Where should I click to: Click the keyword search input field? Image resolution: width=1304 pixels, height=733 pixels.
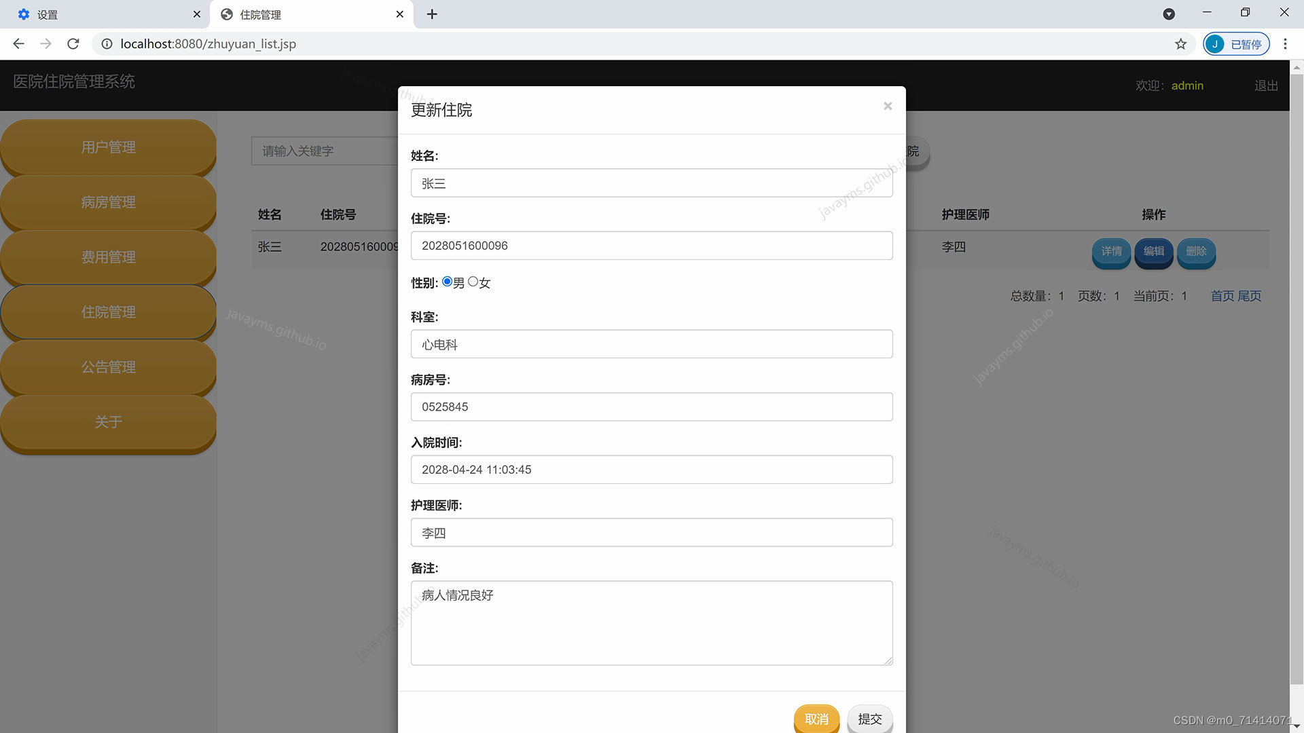pos(325,151)
